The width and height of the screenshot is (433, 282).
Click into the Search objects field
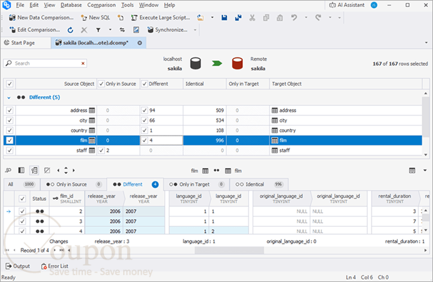click(x=45, y=63)
